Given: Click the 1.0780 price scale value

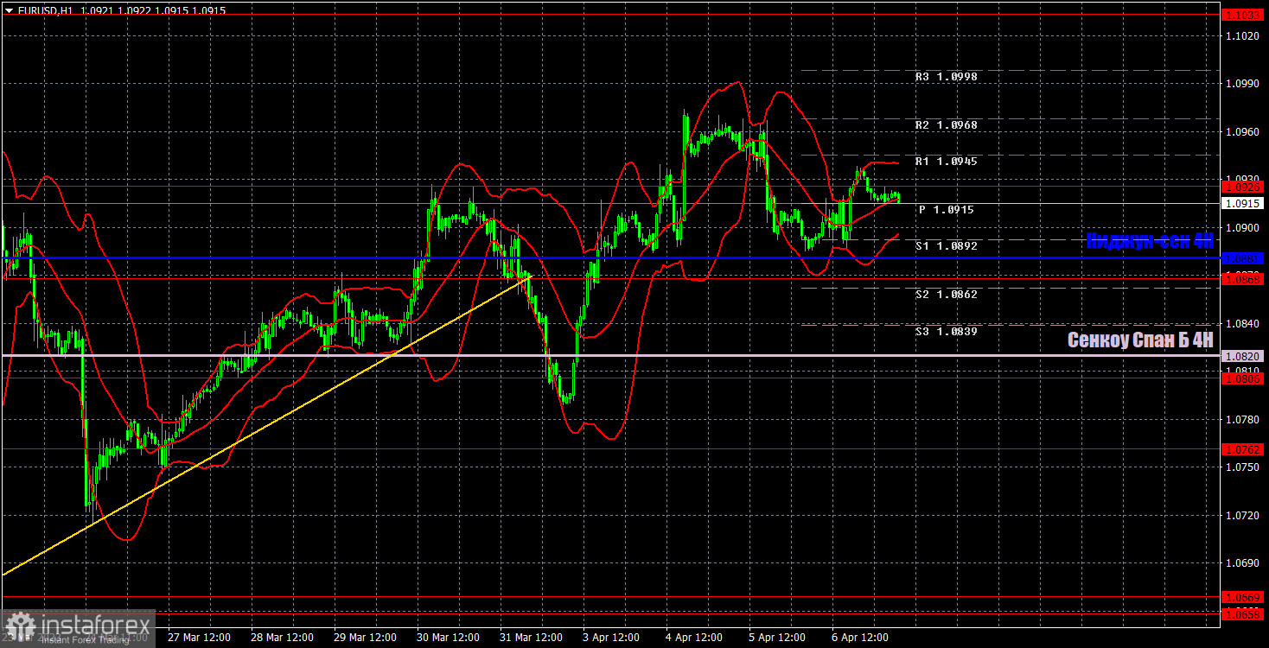Looking at the screenshot, I should point(1243,420).
